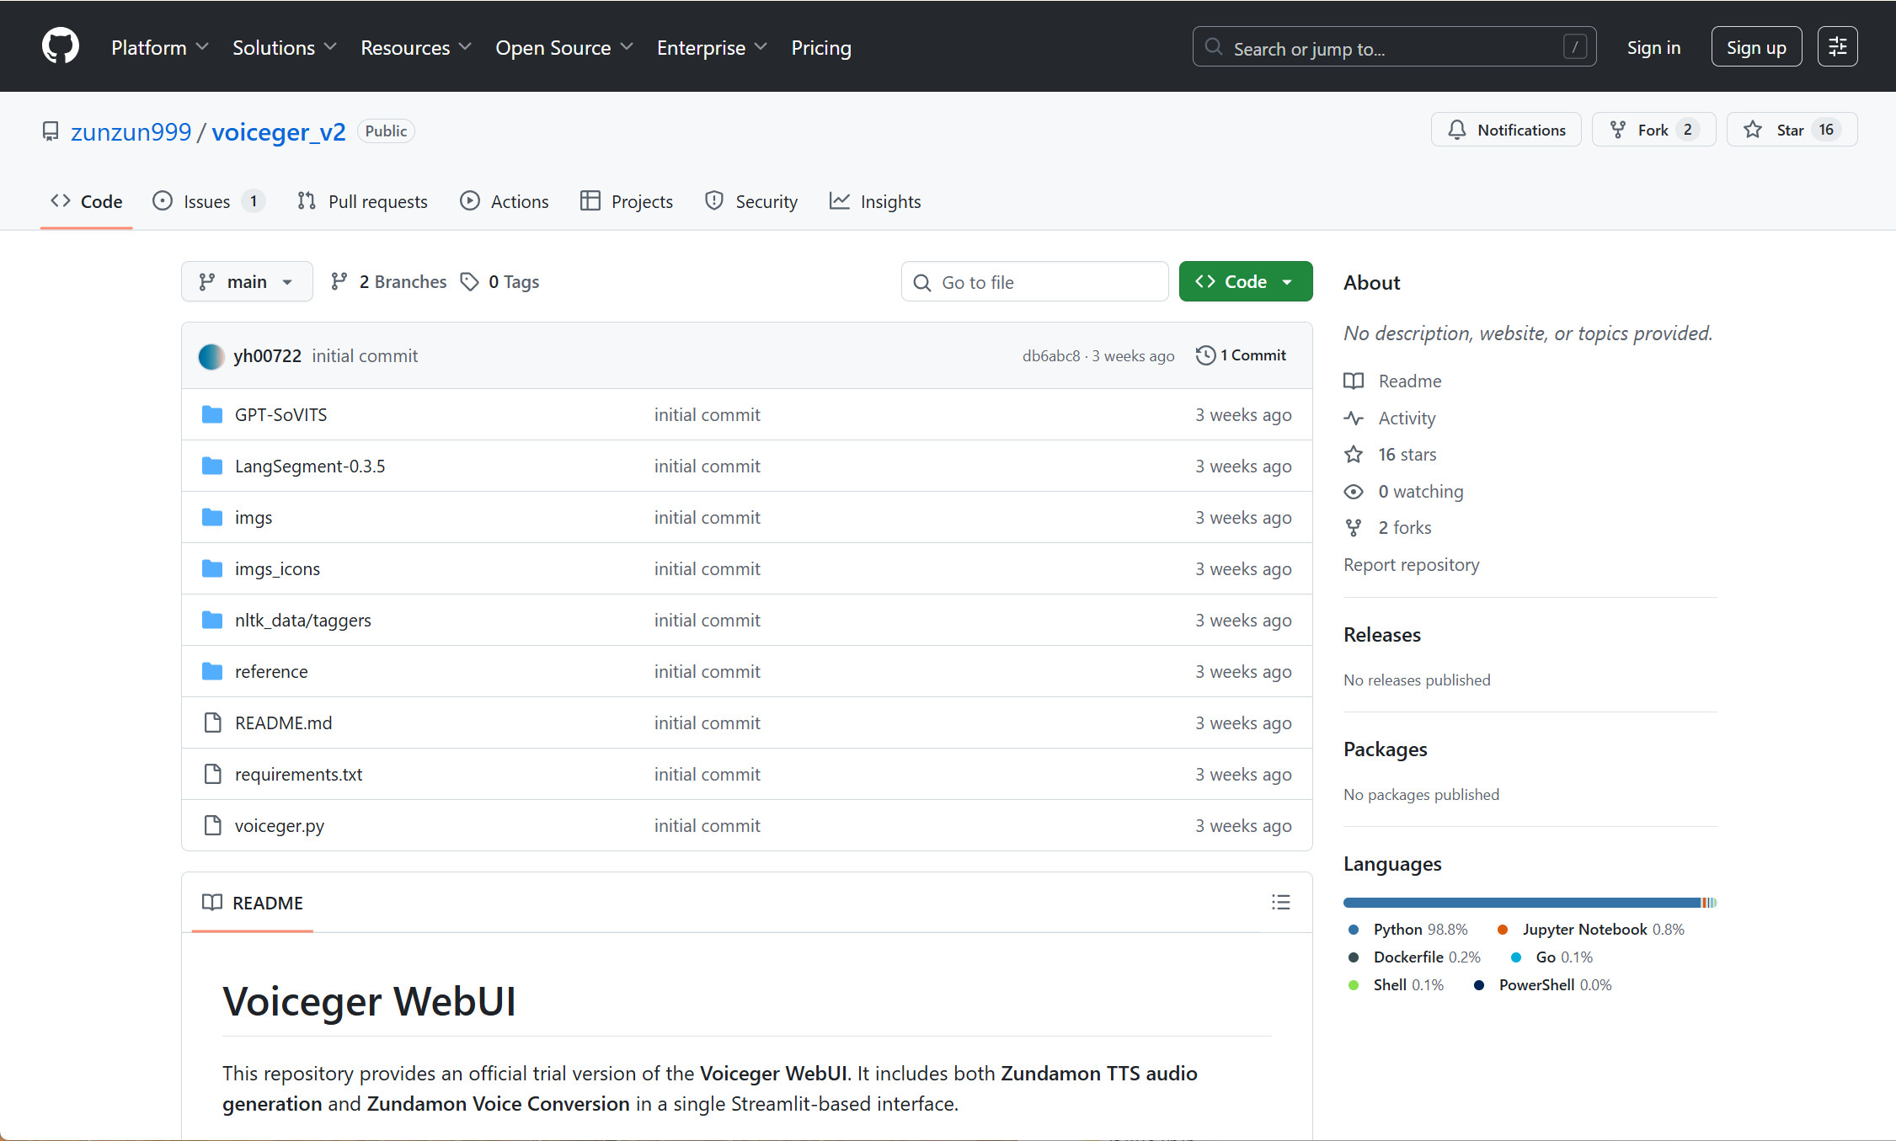
Task: Click the 0 watching eye item
Action: click(1420, 492)
